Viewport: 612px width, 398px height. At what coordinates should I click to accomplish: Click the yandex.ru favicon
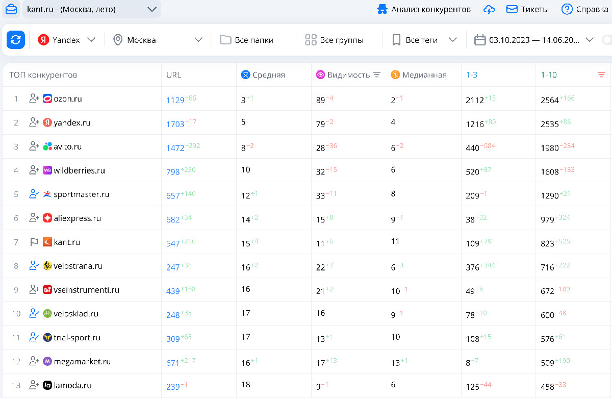(47, 122)
